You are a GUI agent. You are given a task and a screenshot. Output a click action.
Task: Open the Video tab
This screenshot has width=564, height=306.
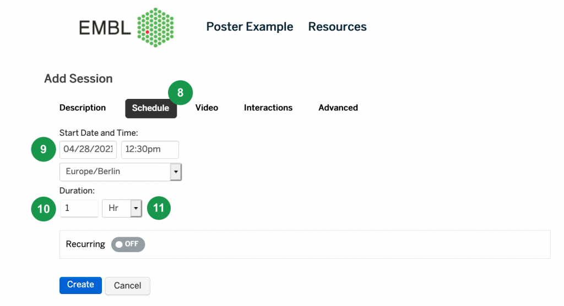point(207,108)
